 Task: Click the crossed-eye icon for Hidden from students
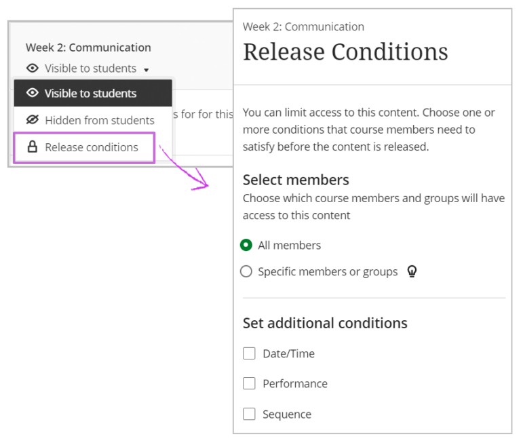click(32, 120)
